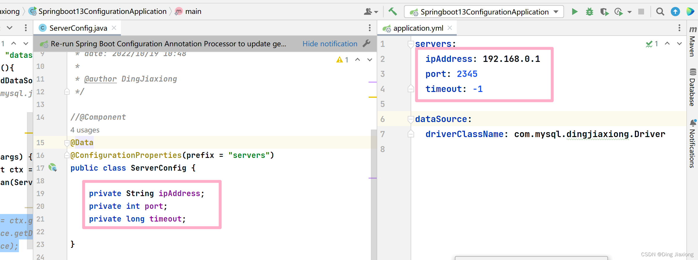Click the port value 2345 in application.yml
Image resolution: width=698 pixels, height=260 pixels.
[467, 74]
